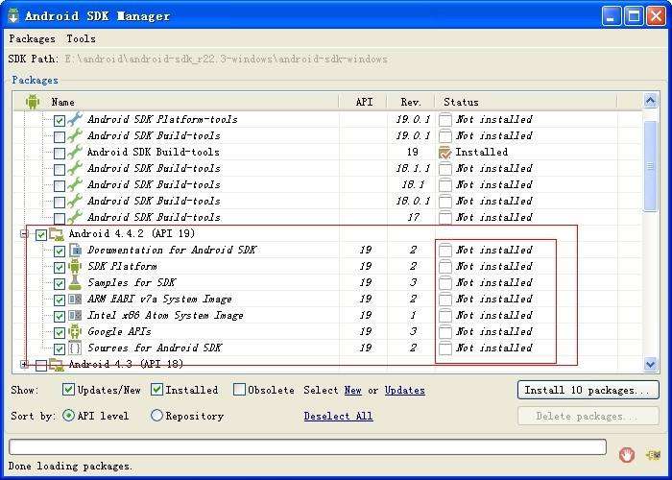Click the Samples for SDK flask icon
Screen dimensions: 672x480
click(x=75, y=282)
